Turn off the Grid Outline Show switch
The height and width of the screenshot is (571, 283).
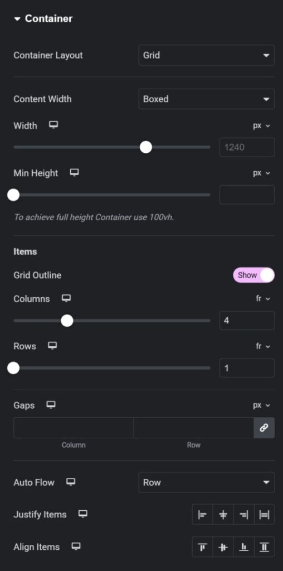click(x=253, y=275)
